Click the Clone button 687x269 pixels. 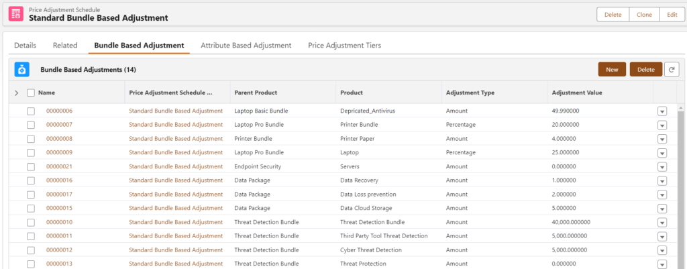pos(644,15)
